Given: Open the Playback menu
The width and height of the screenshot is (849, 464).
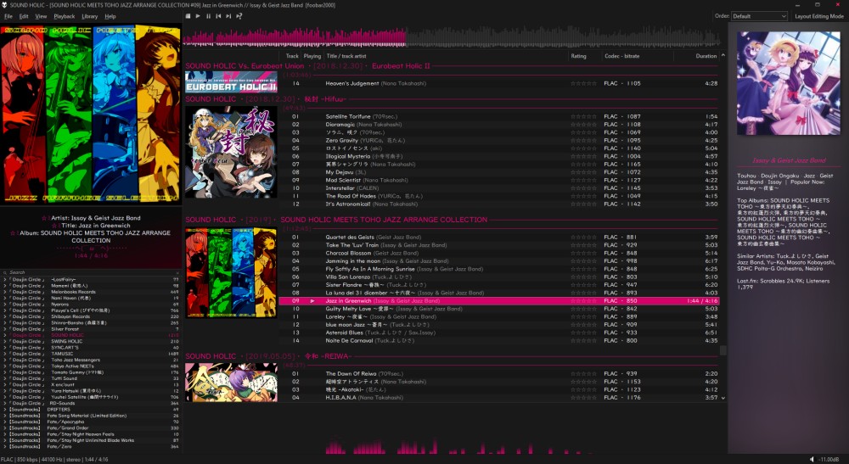Looking at the screenshot, I should (64, 16).
